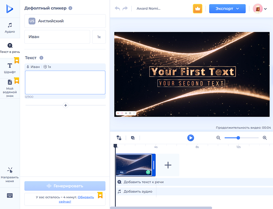Change the 1x speaker speed box

click(99, 37)
